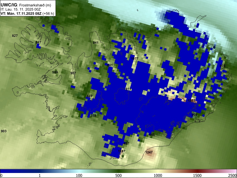The width and height of the screenshot is (237, 178).
Task: Click the VT: Mán. 17.11.2025 08Z line
Action: tap(21, 13)
